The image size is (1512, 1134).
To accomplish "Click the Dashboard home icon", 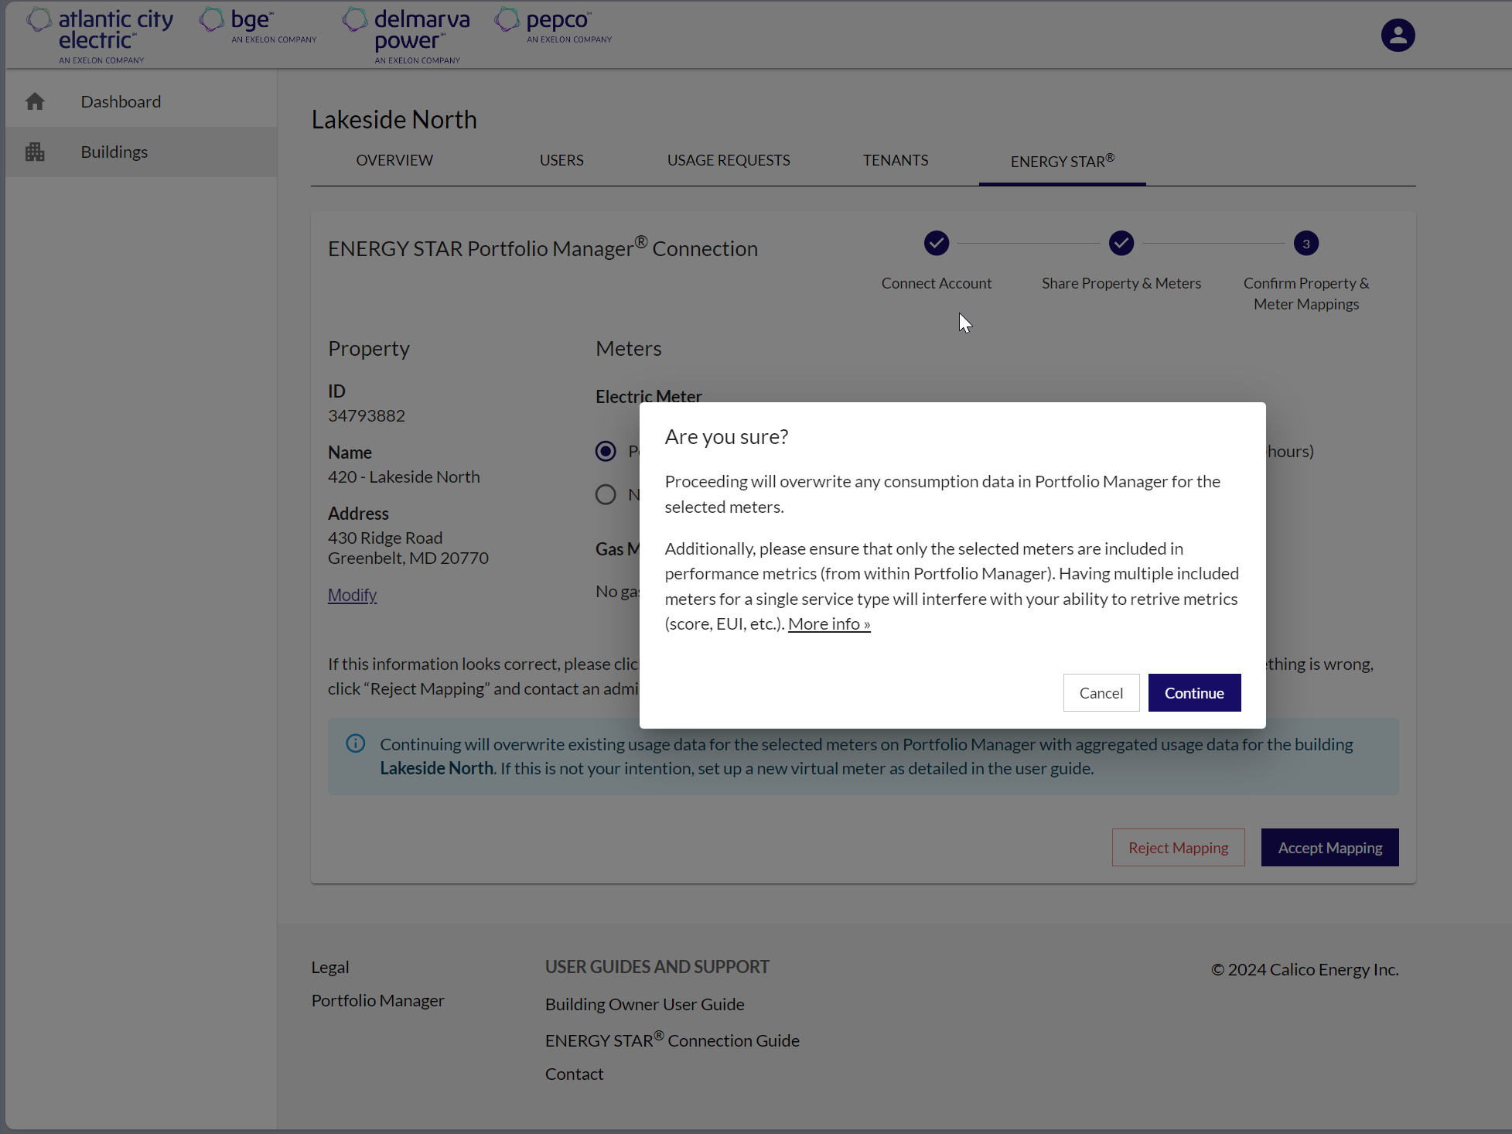I will [x=35, y=101].
